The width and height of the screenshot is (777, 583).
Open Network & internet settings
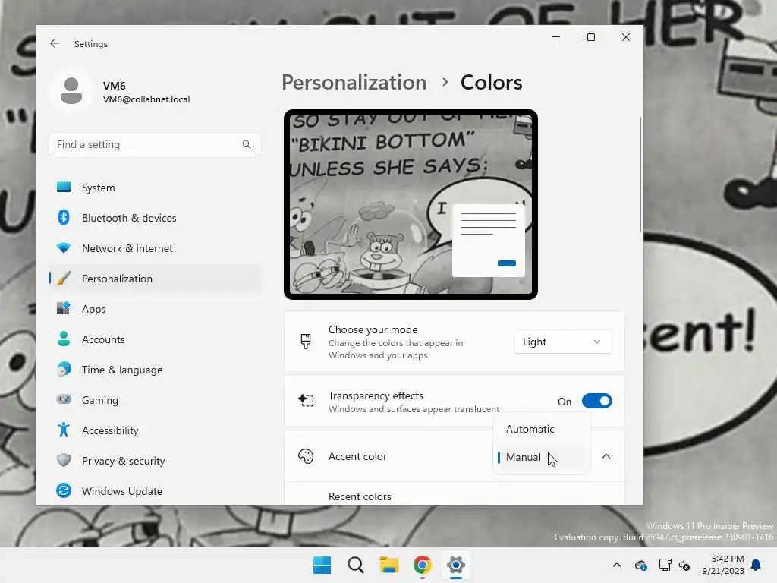[155, 248]
